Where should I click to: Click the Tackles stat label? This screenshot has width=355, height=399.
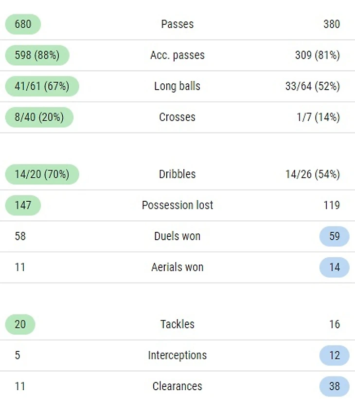pos(177,324)
